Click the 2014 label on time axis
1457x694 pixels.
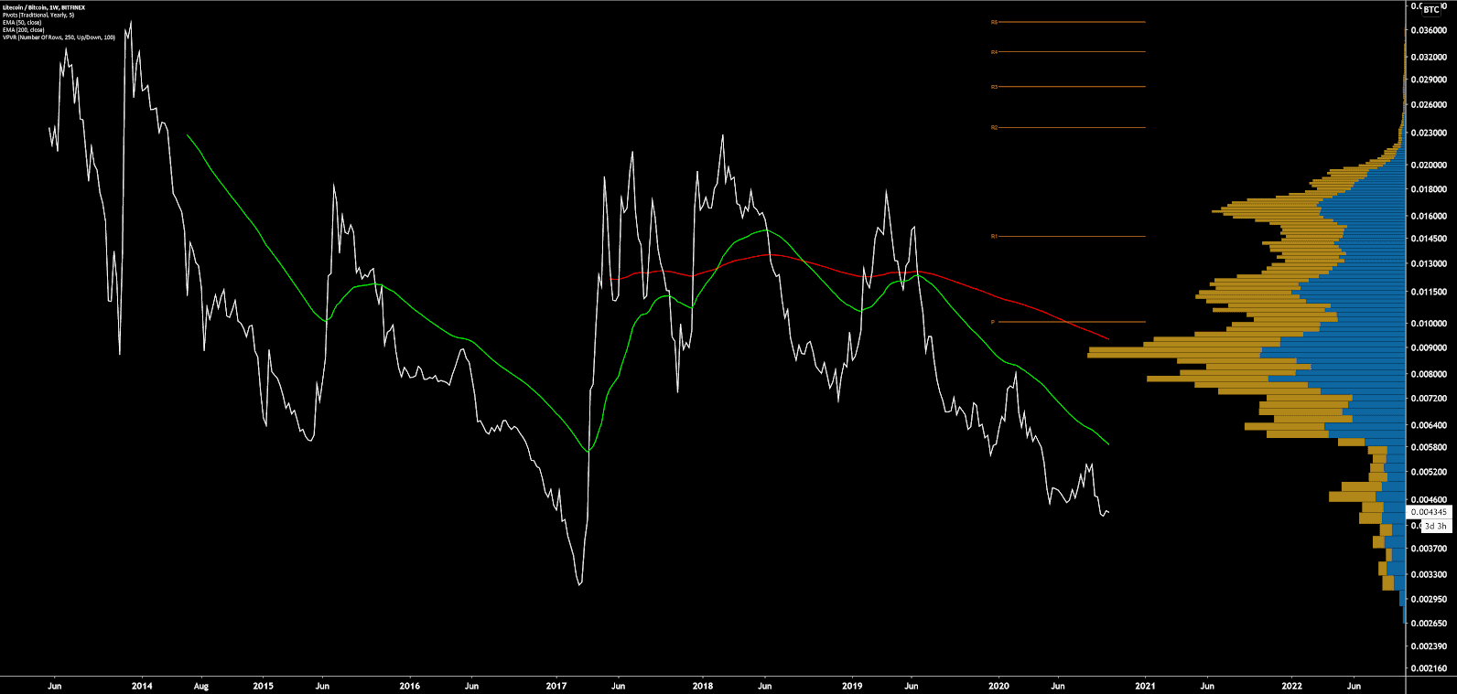point(142,685)
